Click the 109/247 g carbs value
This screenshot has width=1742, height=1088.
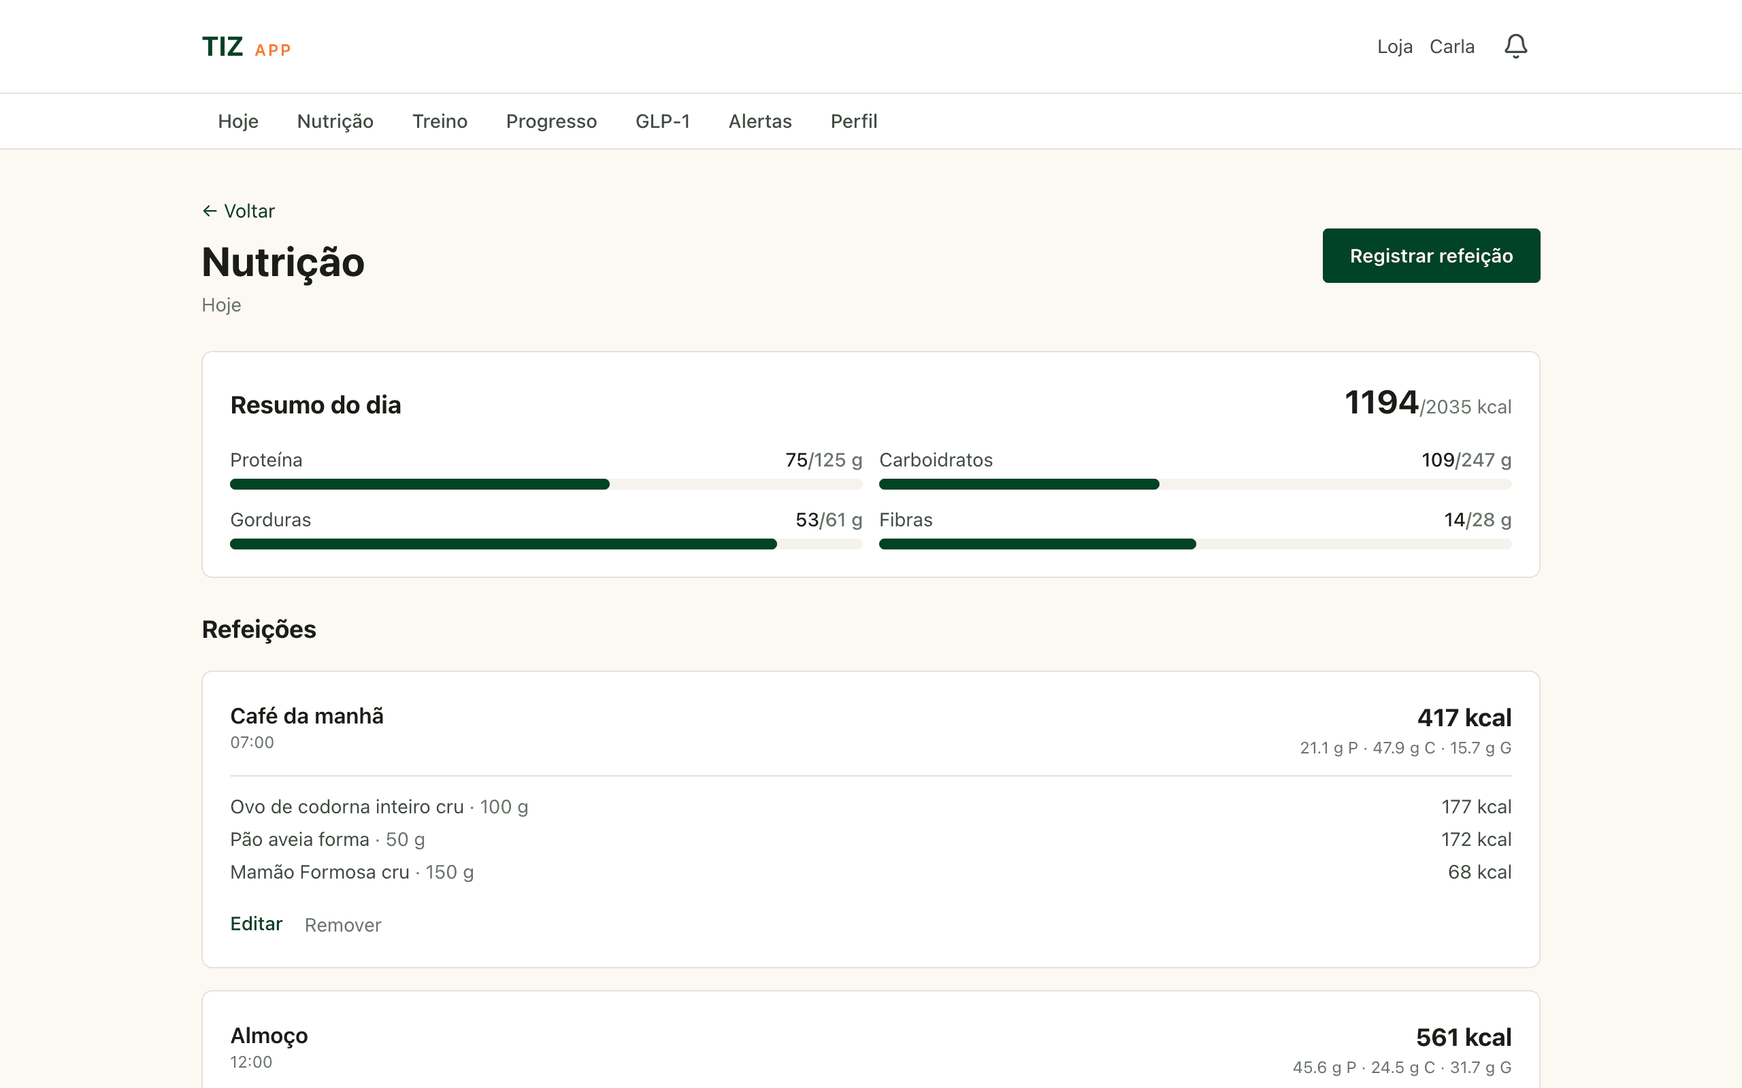click(1466, 460)
